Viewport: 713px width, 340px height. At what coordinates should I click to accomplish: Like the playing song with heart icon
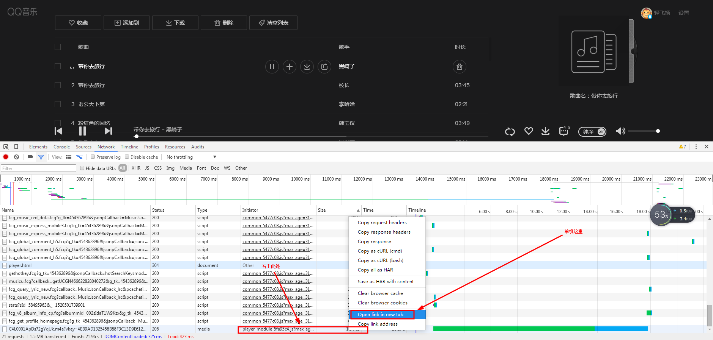(529, 131)
